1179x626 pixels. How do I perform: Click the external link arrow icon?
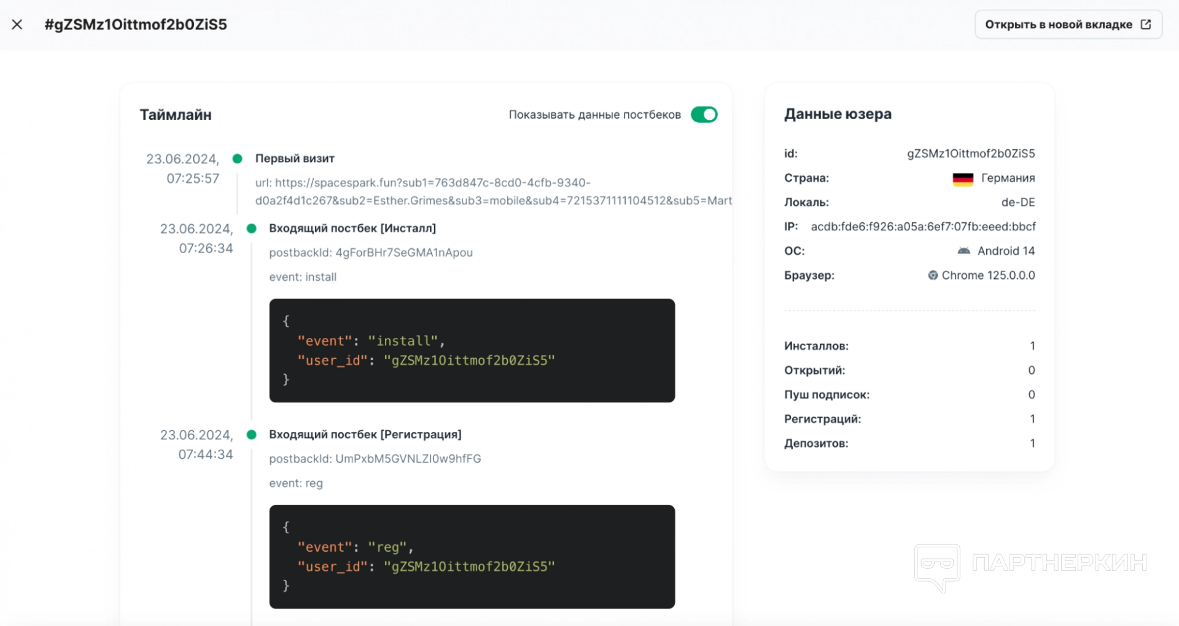pyautogui.click(x=1145, y=25)
